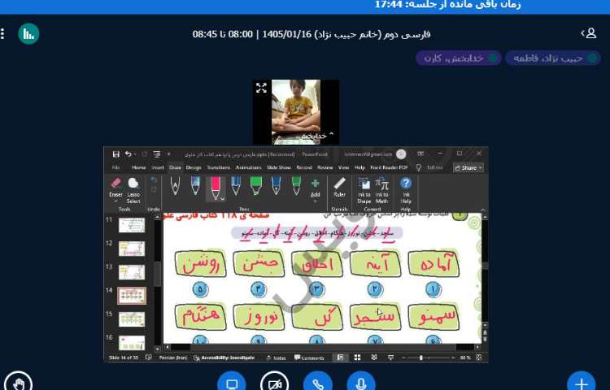The height and width of the screenshot is (390, 610).
Task: Choose the last green pen
Action: 296,186
